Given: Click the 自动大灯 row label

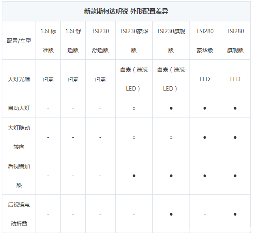Looking at the screenshot, I should [x=19, y=108].
